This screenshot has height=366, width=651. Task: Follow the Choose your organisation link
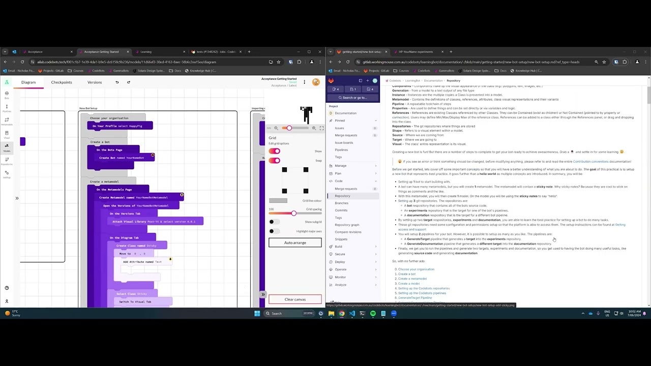coord(416,269)
